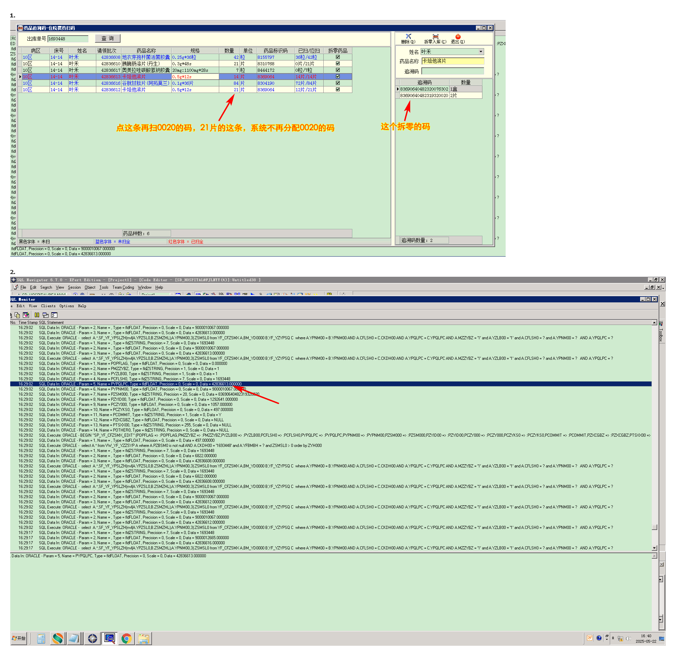Click the 追溯码 input field
Image resolution: width=676 pixels, height=656 pixels.
[x=452, y=71]
